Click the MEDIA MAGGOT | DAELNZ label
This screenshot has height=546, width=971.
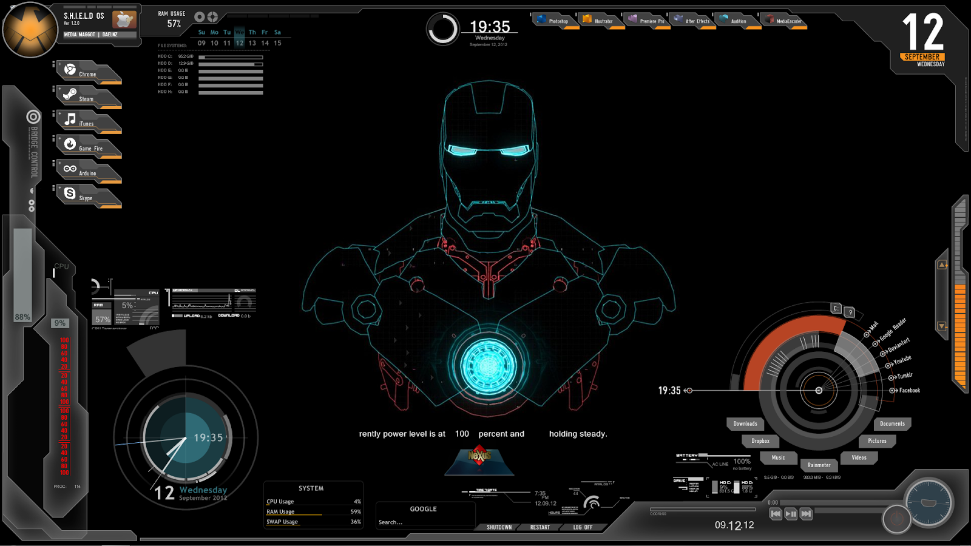(91, 35)
